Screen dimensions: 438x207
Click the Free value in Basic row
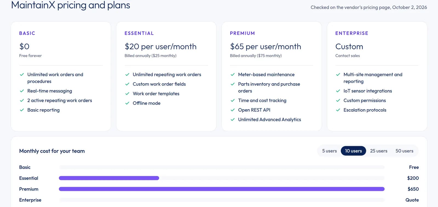[414, 167]
